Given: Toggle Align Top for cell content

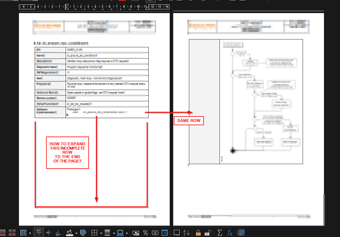Looking at the screenshot, I should pos(39,233).
